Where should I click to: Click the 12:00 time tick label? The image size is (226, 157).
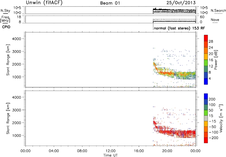(x=110, y=151)
